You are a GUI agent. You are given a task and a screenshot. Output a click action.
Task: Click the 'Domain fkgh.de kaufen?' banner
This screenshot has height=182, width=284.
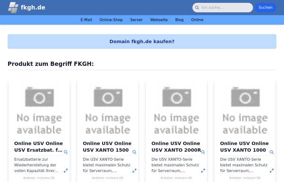point(142,42)
